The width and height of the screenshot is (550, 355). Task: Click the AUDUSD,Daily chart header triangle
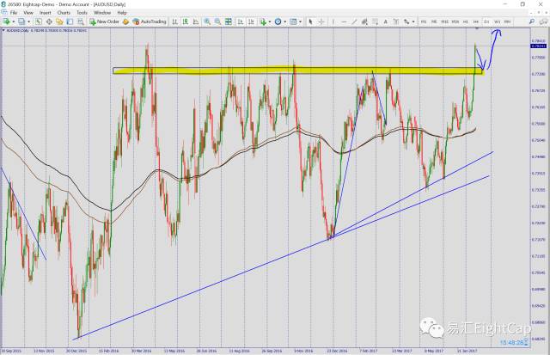pyautogui.click(x=3, y=31)
